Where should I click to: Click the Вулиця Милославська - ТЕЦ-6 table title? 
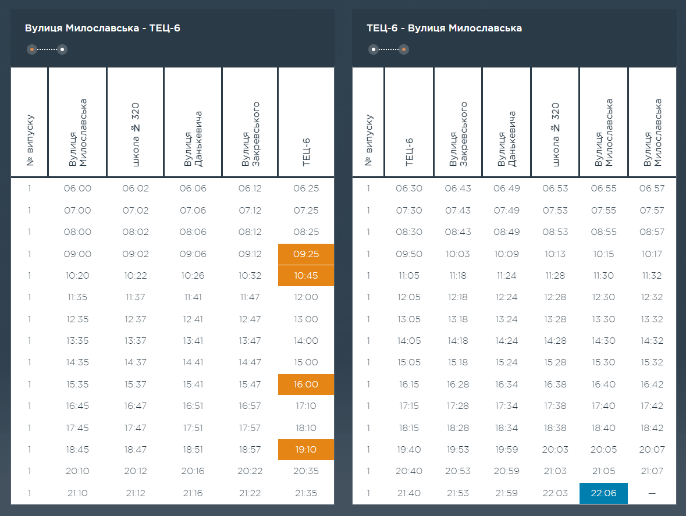coord(102,28)
